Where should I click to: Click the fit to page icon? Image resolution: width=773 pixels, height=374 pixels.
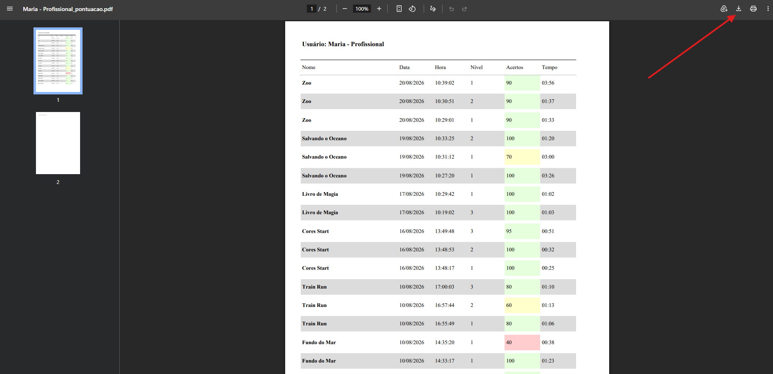click(x=399, y=9)
